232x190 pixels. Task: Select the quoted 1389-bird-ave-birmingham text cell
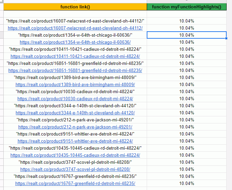click(75, 77)
